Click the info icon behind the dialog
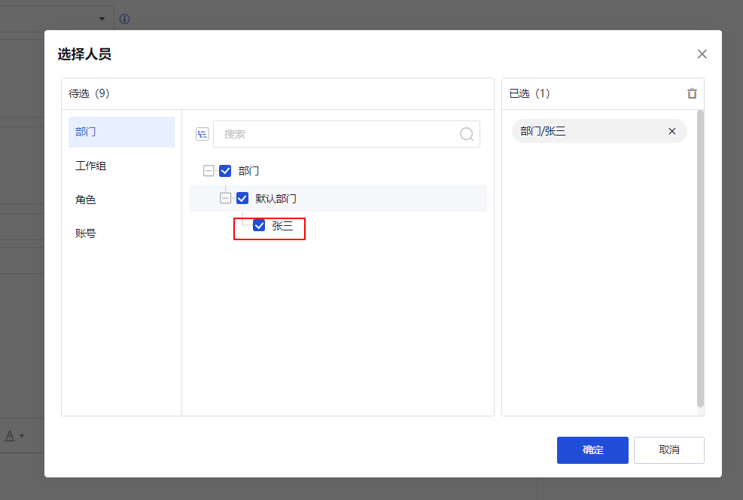The image size is (743, 500). [125, 19]
